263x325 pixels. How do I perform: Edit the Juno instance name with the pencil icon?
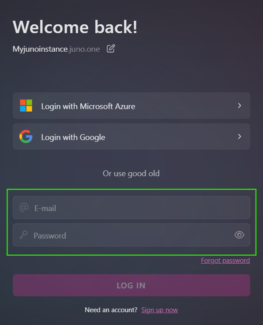(111, 49)
